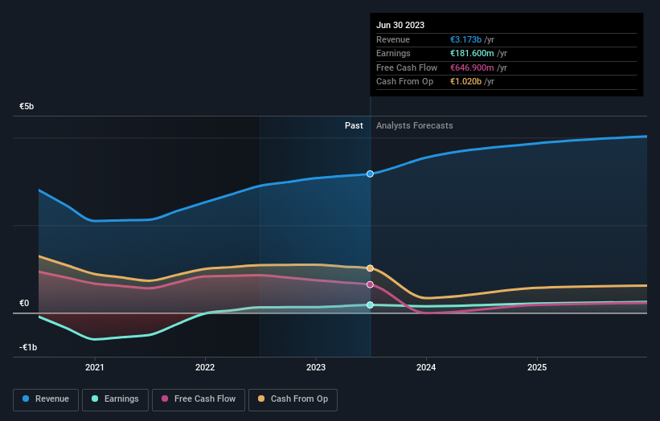This screenshot has height=421, width=660.
Task: Click the Analysts Forecasts label
Action: (415, 125)
